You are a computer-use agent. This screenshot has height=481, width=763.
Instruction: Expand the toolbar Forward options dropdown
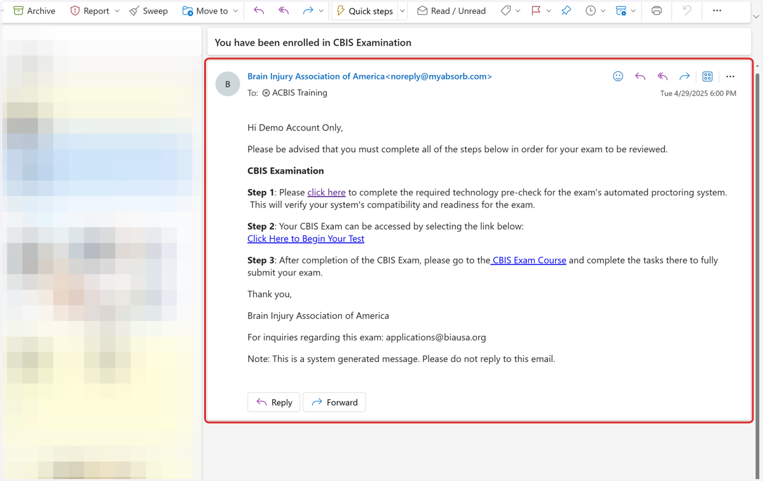[321, 11]
